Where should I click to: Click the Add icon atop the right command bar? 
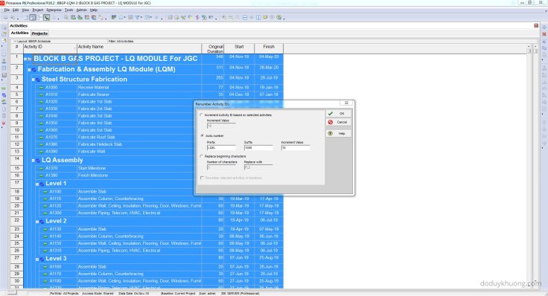click(544, 27)
